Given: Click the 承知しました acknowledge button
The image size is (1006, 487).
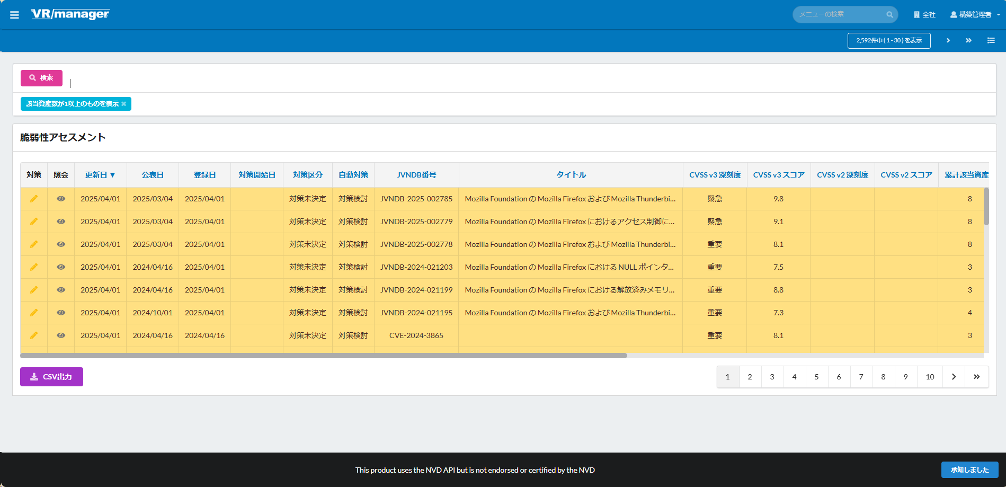Looking at the screenshot, I should pyautogui.click(x=969, y=470).
